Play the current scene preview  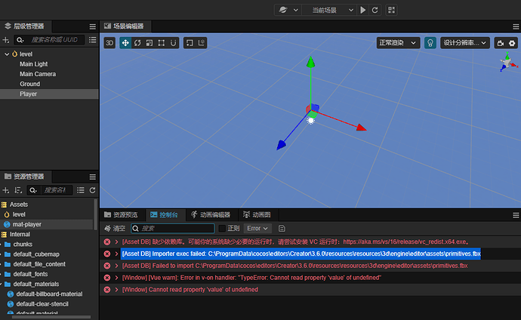click(x=363, y=10)
